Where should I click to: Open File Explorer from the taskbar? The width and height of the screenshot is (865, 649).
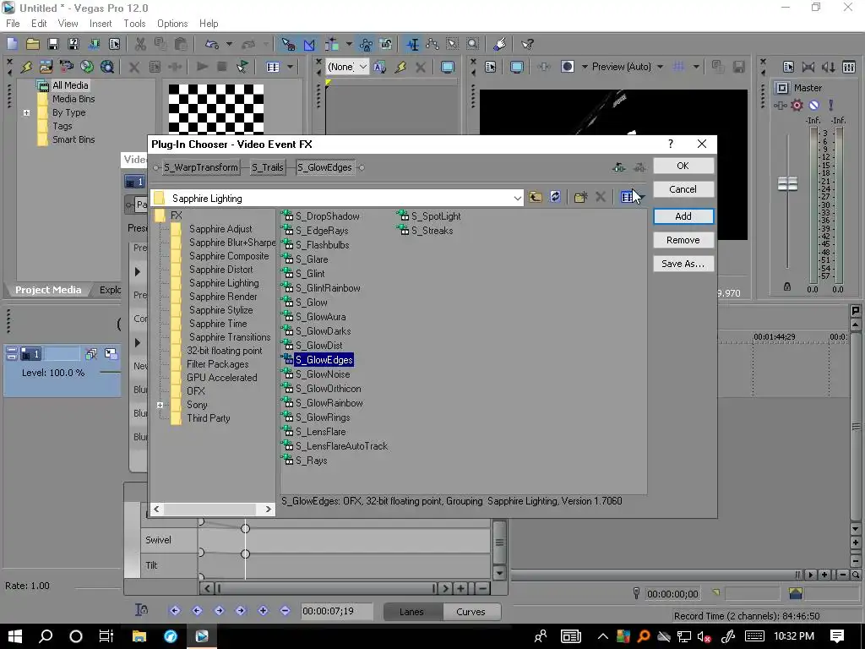(139, 636)
